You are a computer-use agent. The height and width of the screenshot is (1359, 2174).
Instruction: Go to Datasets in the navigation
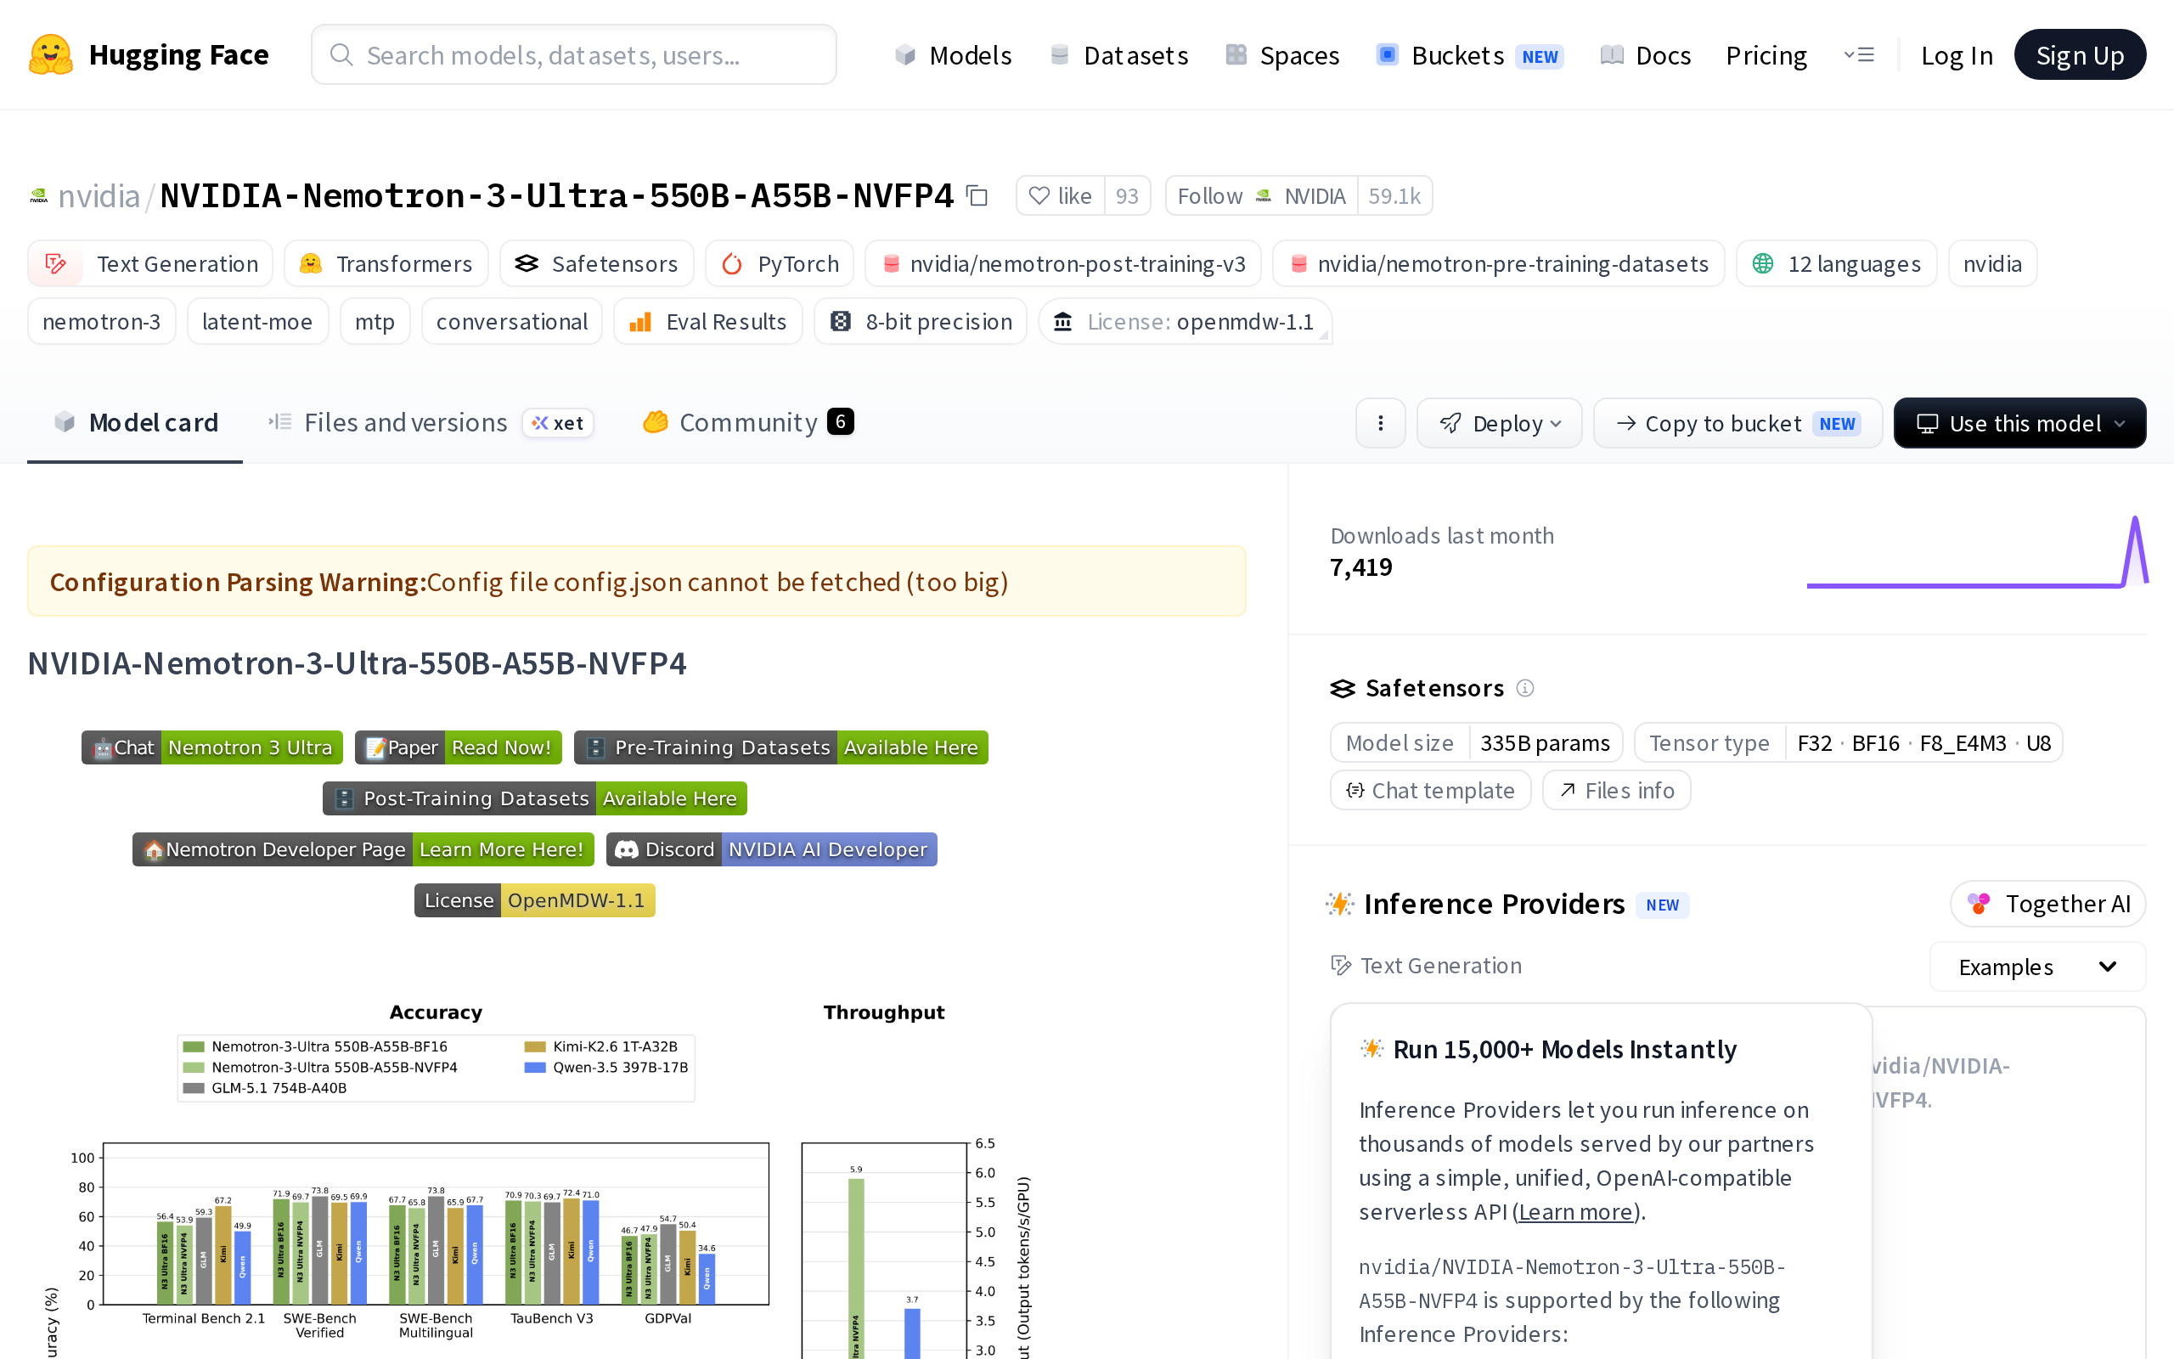pyautogui.click(x=1118, y=56)
